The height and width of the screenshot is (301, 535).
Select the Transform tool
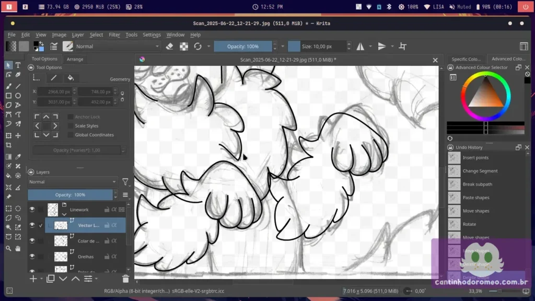(x=8, y=136)
